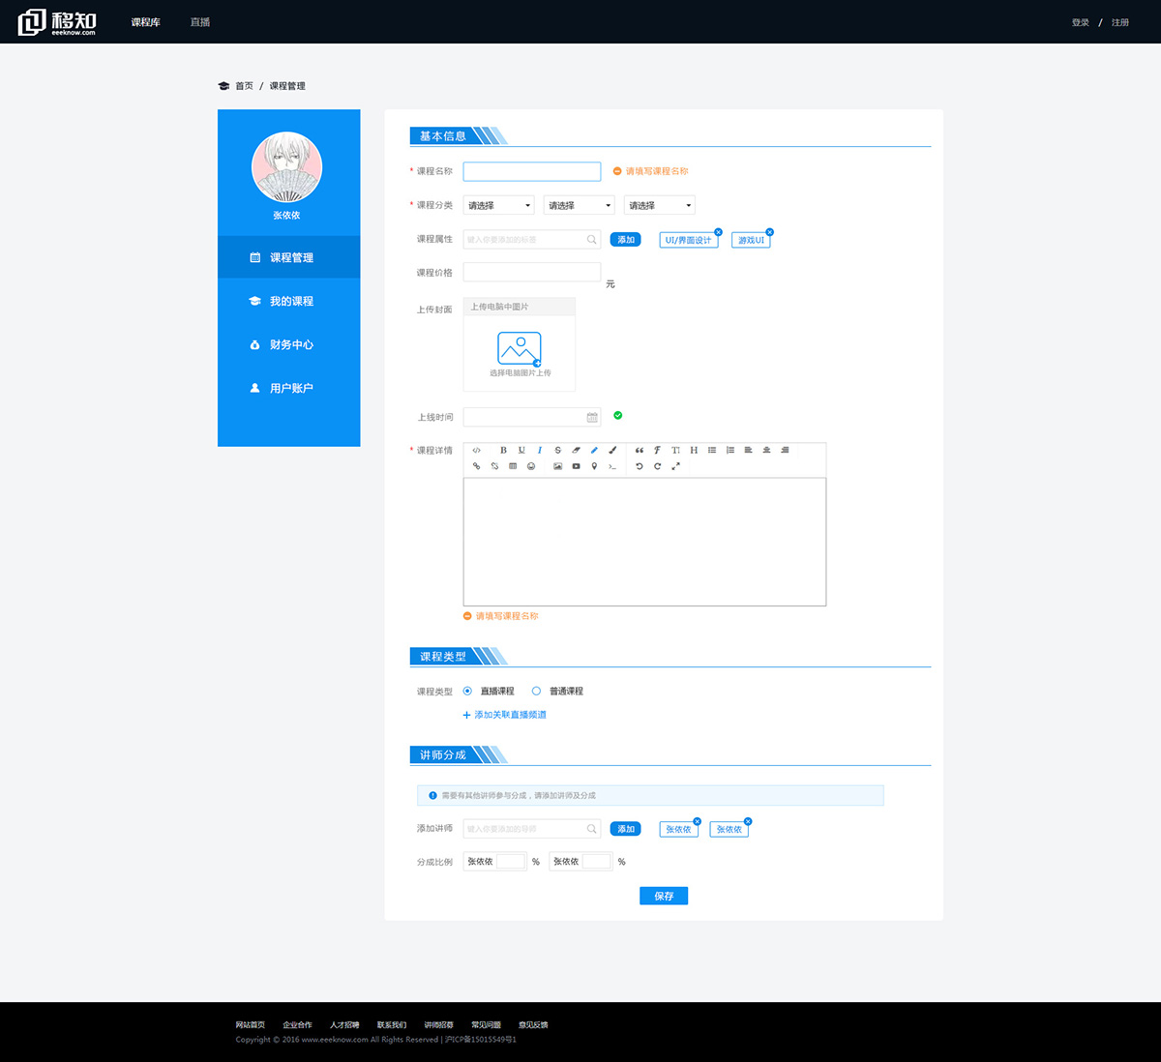Open 企业合作 footer link
Viewport: 1161px width, 1062px height.
coord(297,1024)
